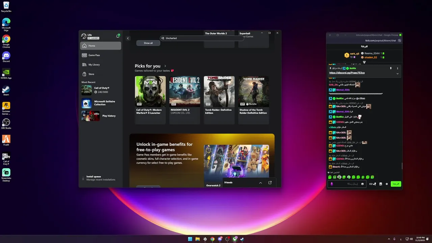Click the Show all button

point(148,43)
